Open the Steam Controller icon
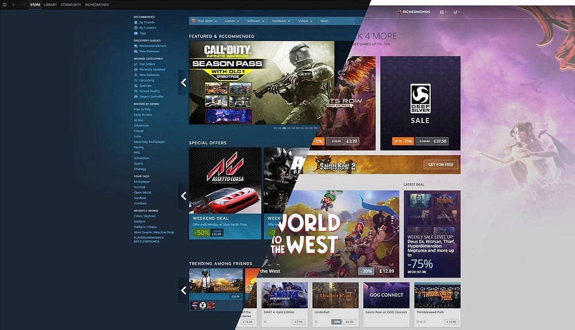 [136, 97]
